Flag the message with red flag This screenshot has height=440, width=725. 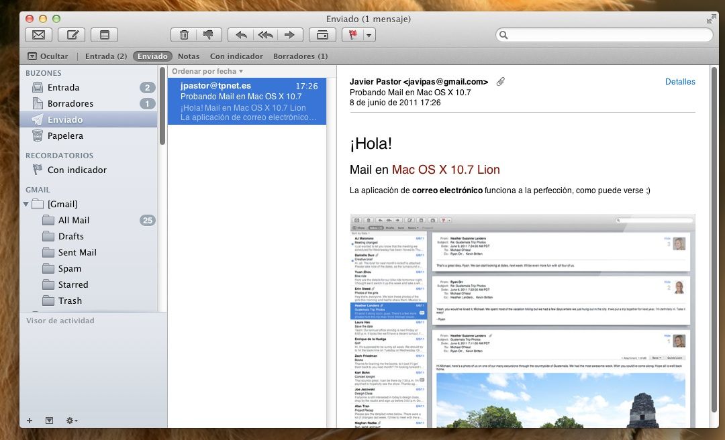click(352, 35)
